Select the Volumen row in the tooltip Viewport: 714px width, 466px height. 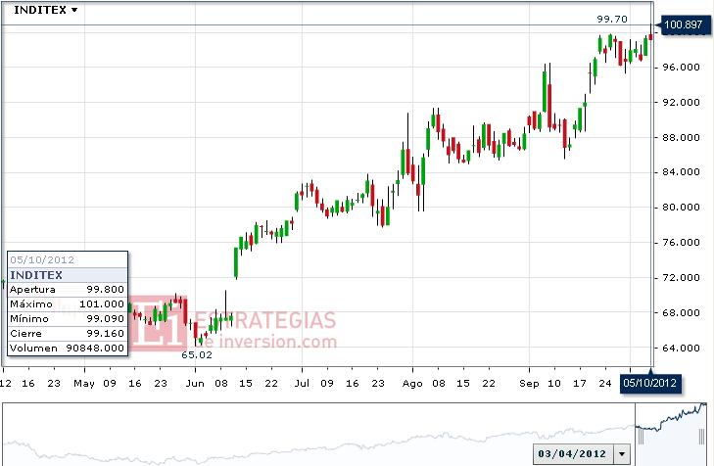[68, 348]
